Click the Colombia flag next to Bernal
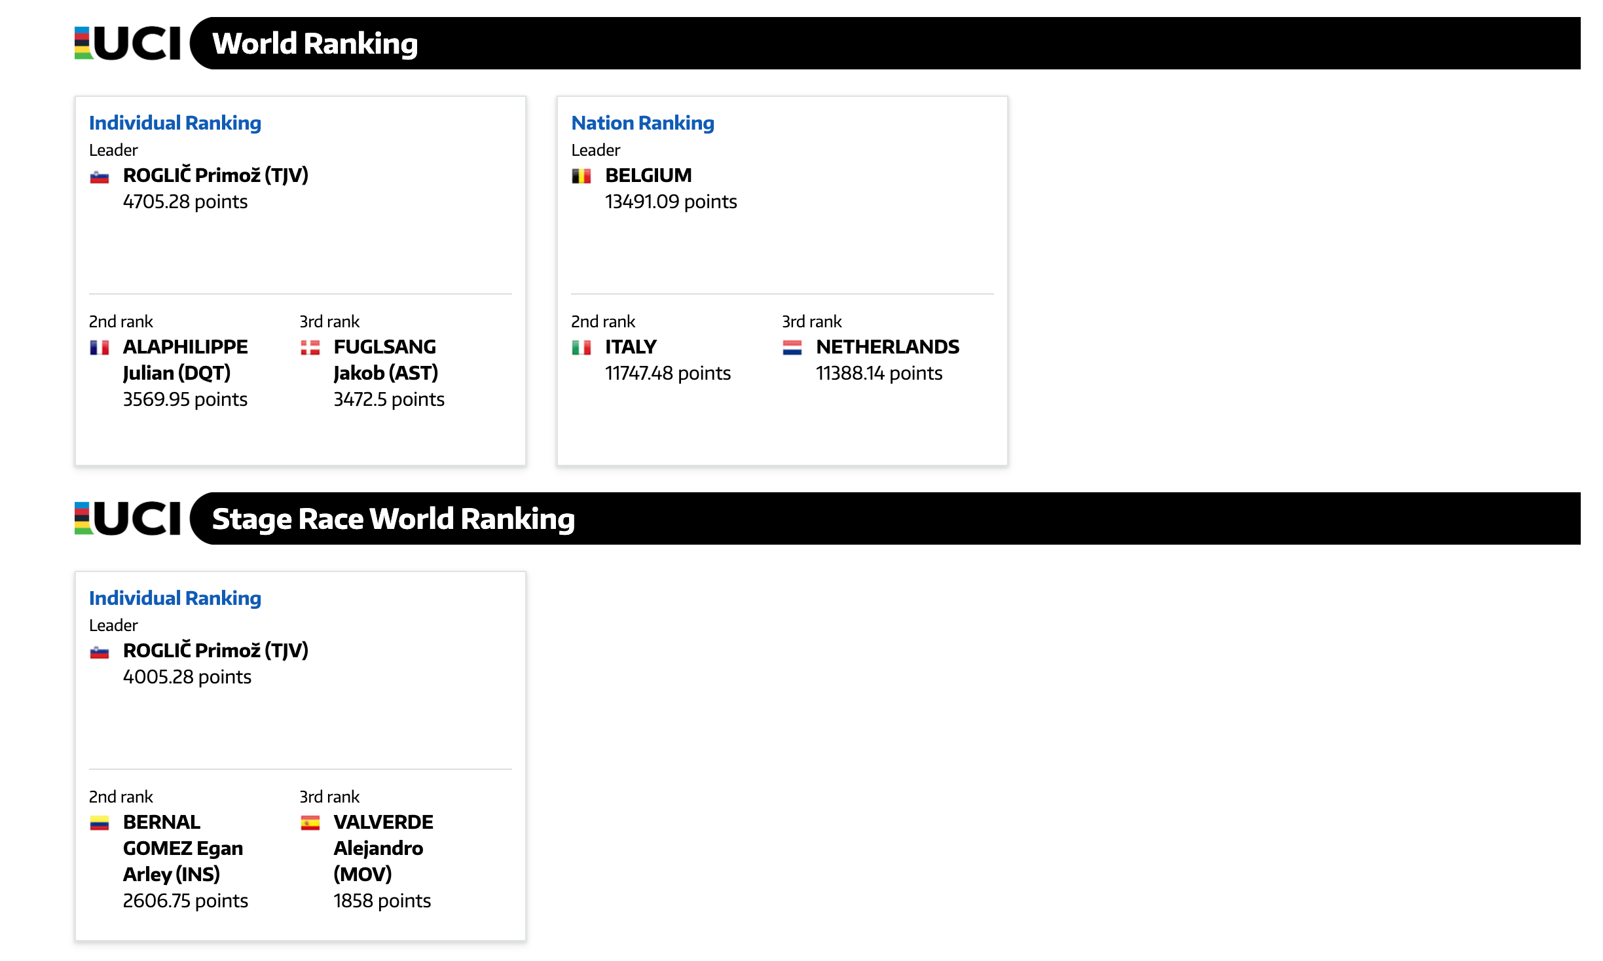The image size is (1603, 961). click(x=100, y=823)
